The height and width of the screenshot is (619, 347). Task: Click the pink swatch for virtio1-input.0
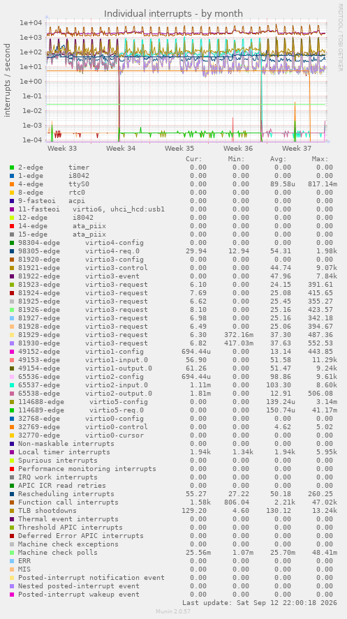(x=13, y=359)
